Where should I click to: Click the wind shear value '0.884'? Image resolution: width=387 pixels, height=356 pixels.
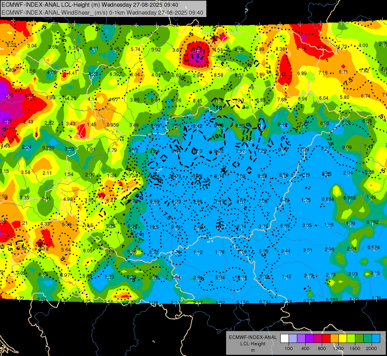click(x=328, y=199)
